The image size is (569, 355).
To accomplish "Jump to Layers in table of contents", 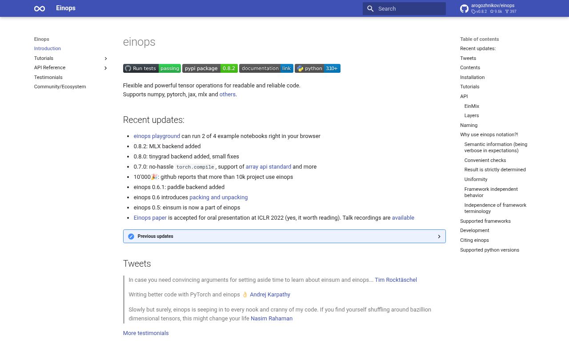I will tap(472, 115).
